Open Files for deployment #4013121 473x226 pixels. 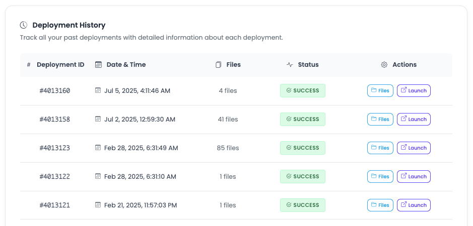[x=380, y=205]
